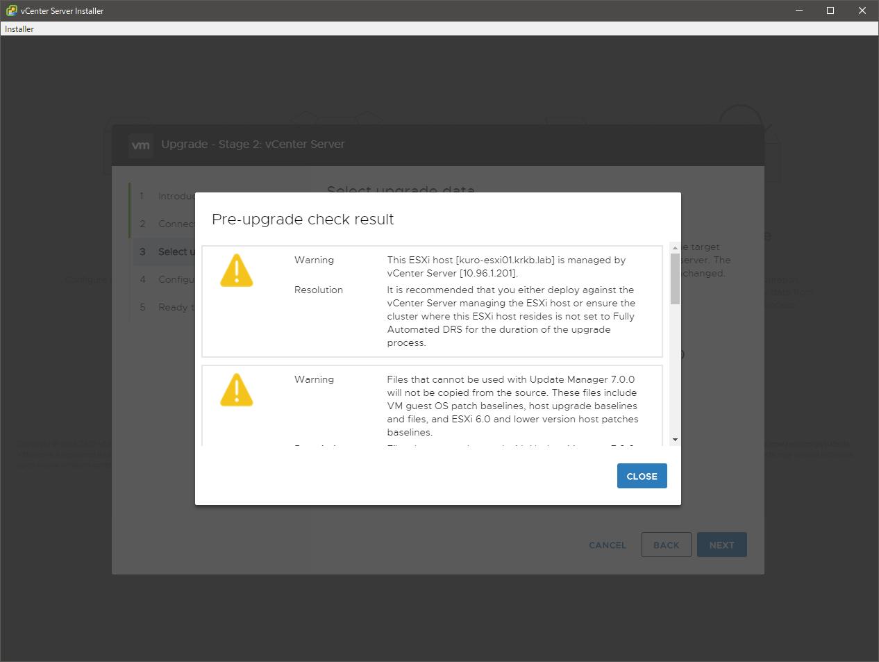Click the second warning triangle about Update Manager
The height and width of the screenshot is (662, 879).
[237, 390]
